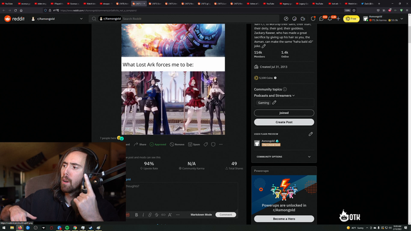The height and width of the screenshot is (231, 411).
Task: Open File Explorer from taskbar
Action: [12, 228]
